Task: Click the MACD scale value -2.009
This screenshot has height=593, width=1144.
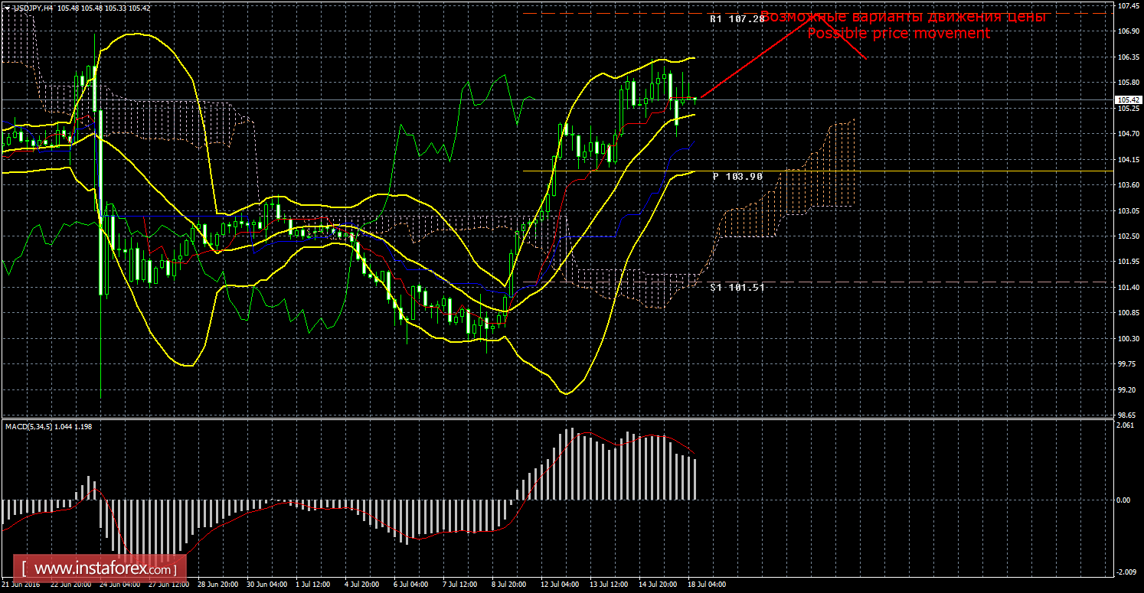Action: tap(1126, 572)
